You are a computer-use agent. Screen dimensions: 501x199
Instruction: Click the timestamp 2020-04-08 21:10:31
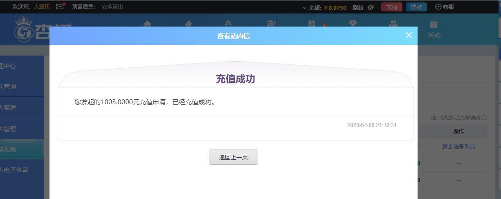click(372, 125)
